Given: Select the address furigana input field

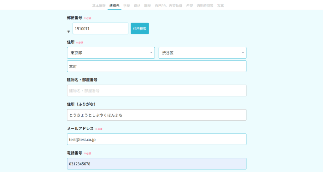Looking at the screenshot, I should (156, 115).
